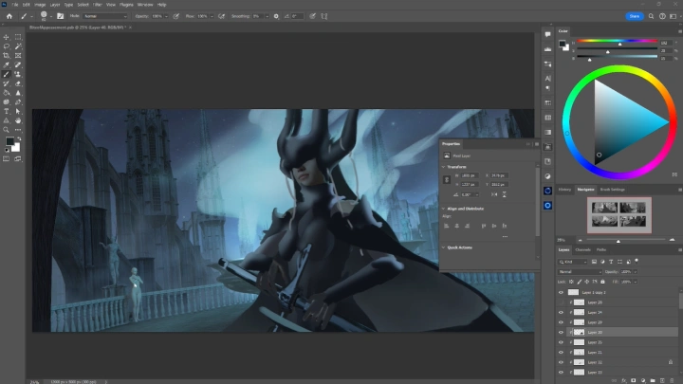Open the Image menu
The width and height of the screenshot is (683, 384).
point(40,5)
